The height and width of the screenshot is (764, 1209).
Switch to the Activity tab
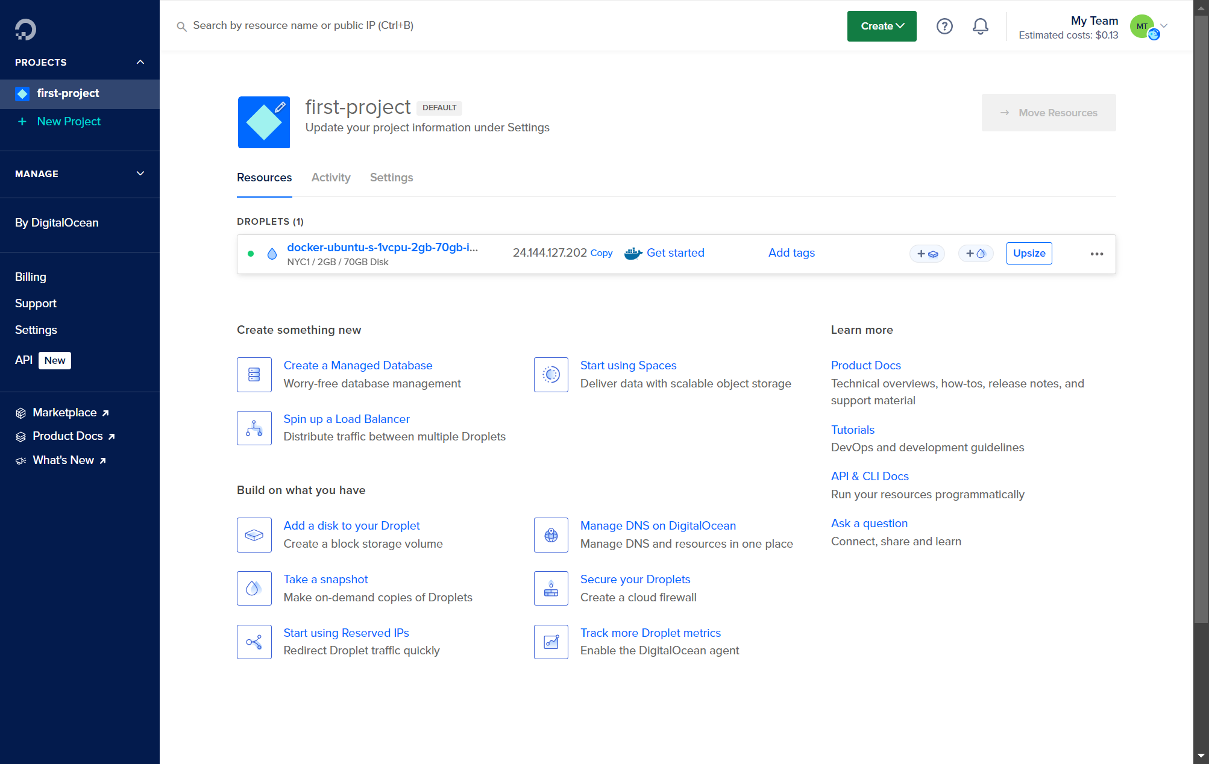(331, 177)
